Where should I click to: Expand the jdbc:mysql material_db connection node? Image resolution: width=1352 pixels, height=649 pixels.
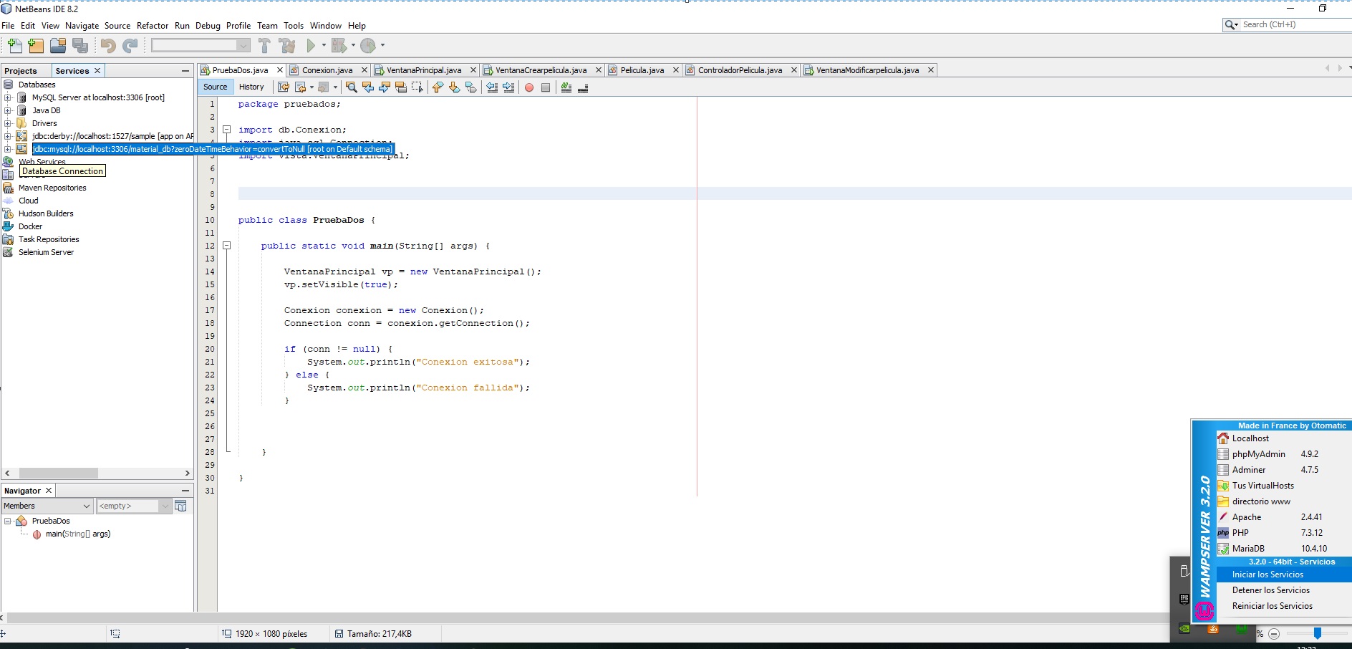8,149
